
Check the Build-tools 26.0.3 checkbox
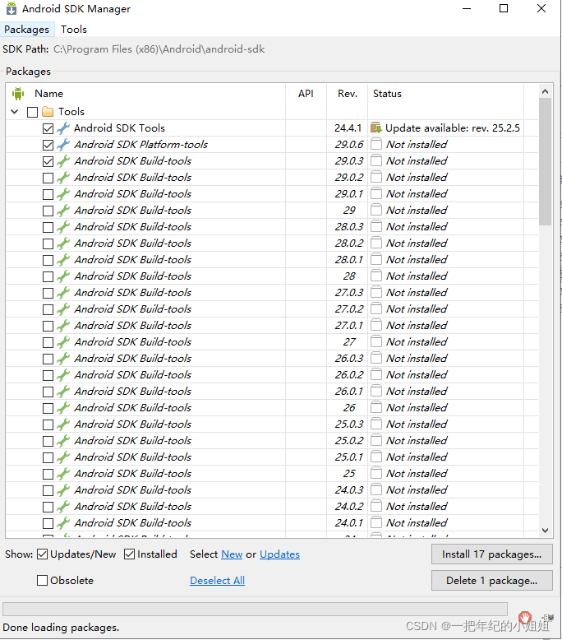(48, 359)
